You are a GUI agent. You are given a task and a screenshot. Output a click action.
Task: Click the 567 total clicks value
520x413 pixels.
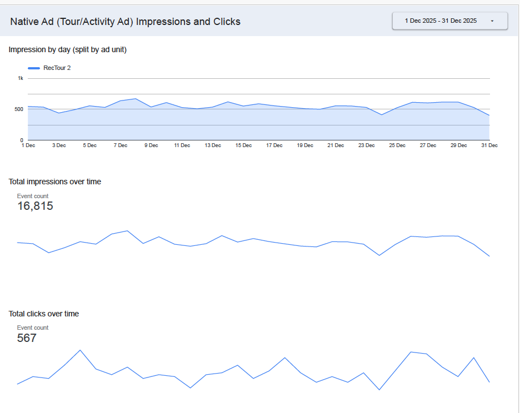tap(27, 338)
